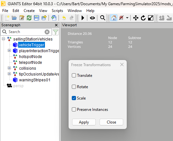The image size is (173, 141).
Task: Toggle the house navigation mode icon
Action: 114,18
